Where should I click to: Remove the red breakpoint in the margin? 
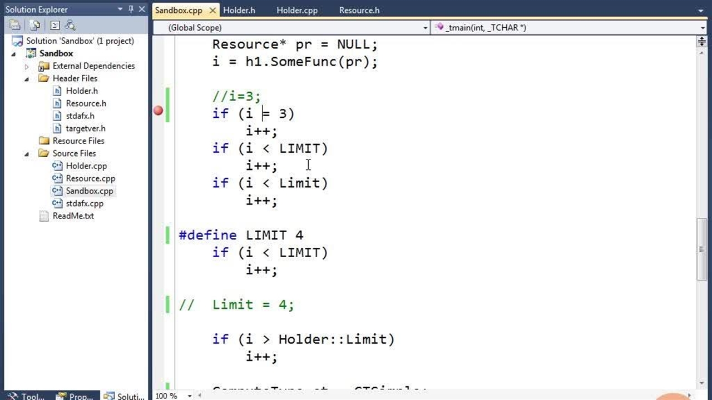(x=159, y=111)
